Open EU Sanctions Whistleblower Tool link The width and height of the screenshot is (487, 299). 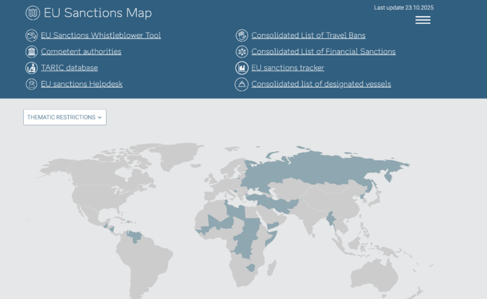(x=101, y=35)
